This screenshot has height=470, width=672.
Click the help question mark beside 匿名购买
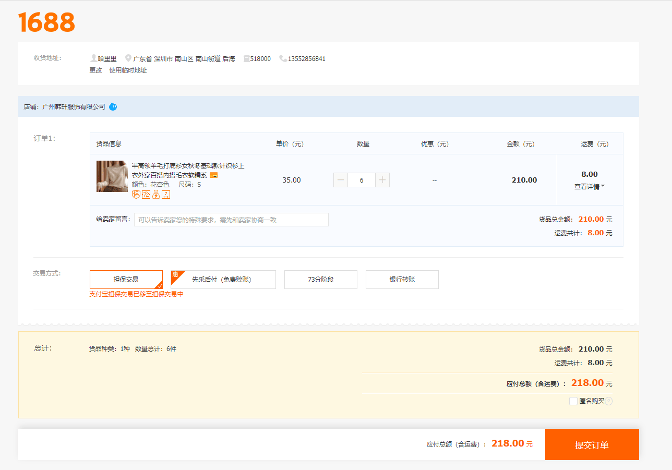[x=608, y=401]
